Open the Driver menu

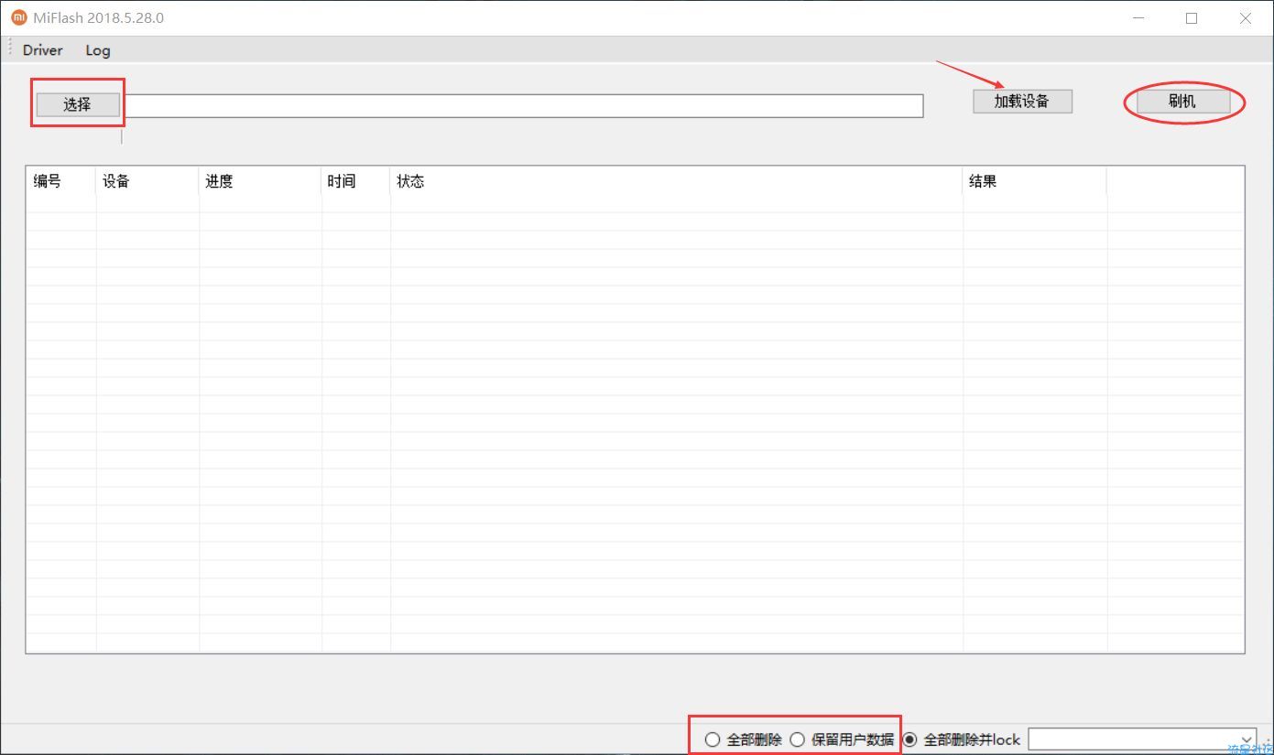coord(43,50)
